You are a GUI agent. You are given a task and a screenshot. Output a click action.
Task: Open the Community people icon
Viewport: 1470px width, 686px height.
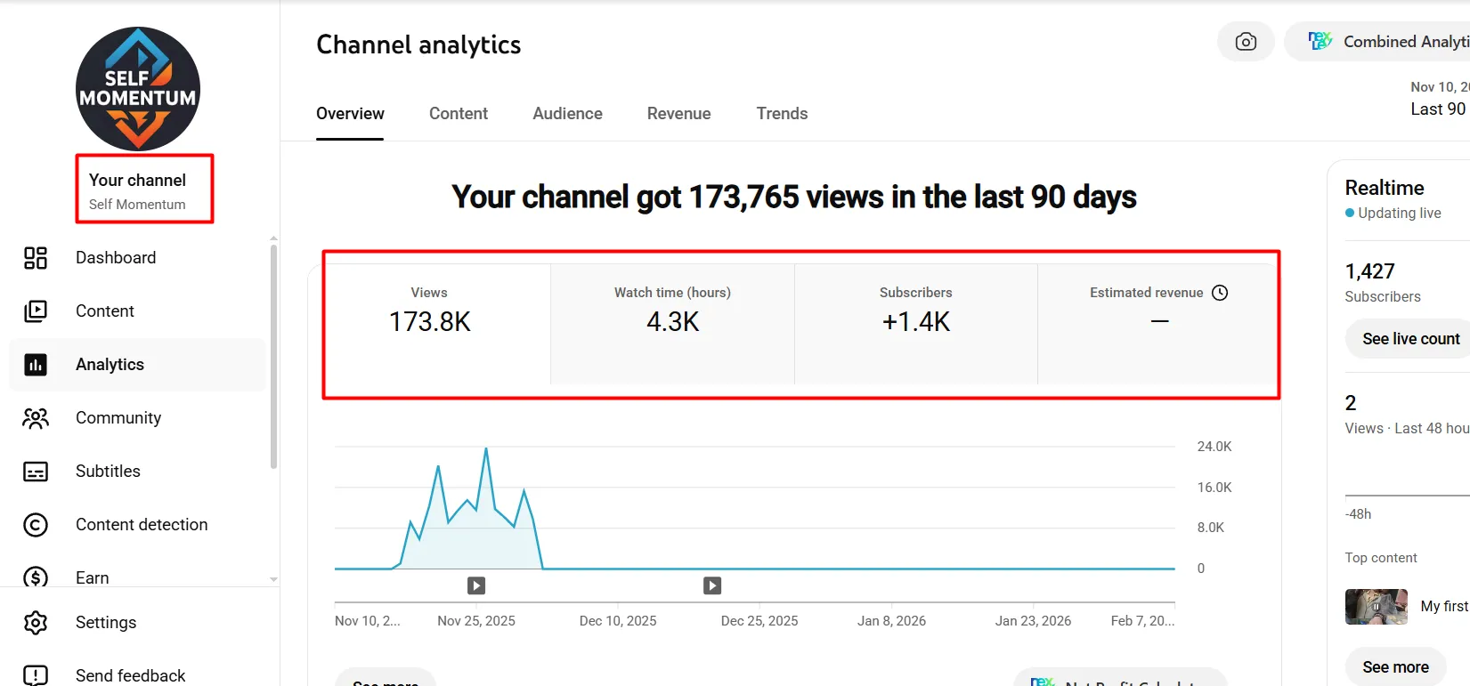36,418
